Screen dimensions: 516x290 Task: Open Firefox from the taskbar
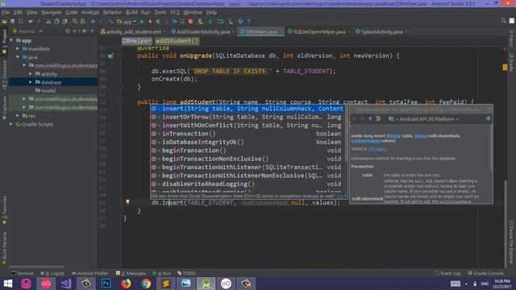[x=126, y=283]
